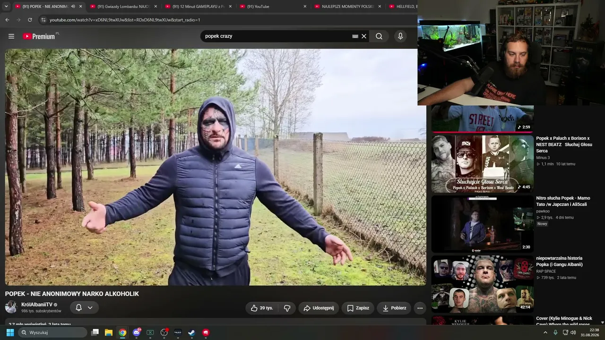
Task: Open the YouTube guide hamburger menu
Action: [11, 36]
